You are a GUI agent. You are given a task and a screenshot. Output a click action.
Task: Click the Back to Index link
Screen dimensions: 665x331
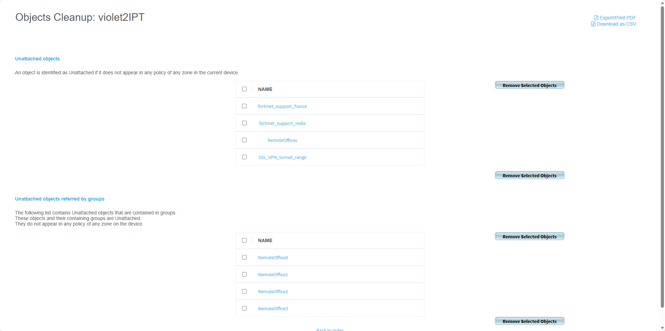(x=330, y=329)
